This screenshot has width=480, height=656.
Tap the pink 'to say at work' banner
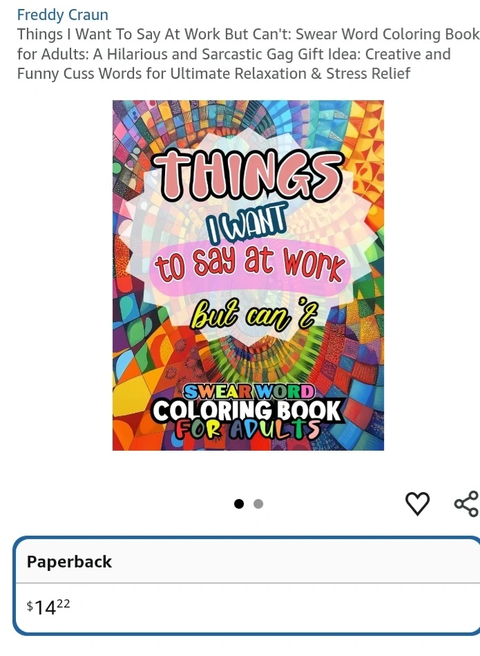click(249, 266)
